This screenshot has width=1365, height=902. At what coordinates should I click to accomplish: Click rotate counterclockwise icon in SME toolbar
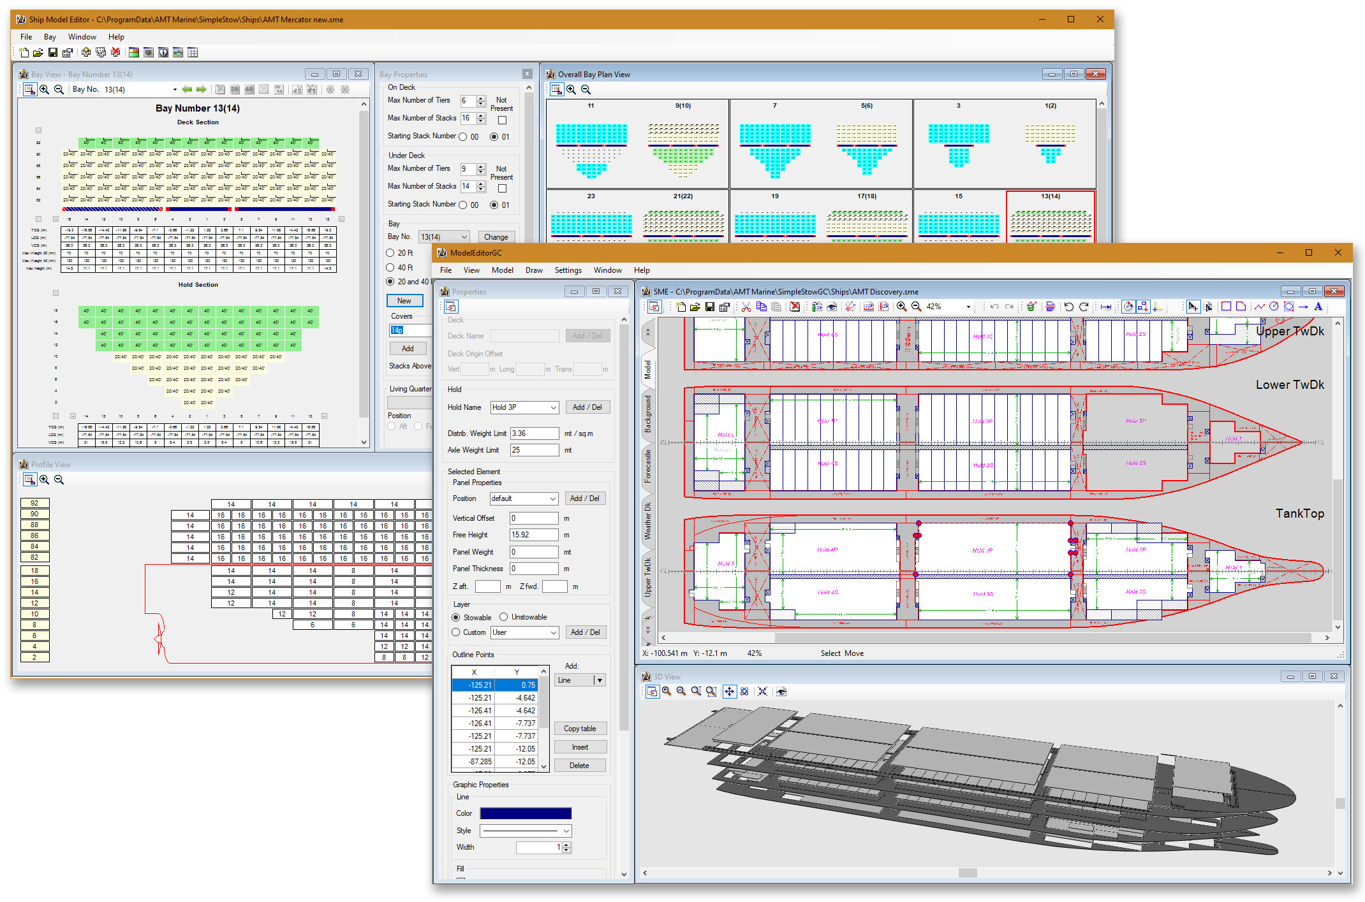coord(1068,307)
